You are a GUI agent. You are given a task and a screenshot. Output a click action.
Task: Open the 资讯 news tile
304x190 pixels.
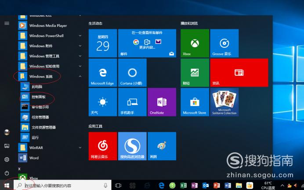click(x=239, y=73)
